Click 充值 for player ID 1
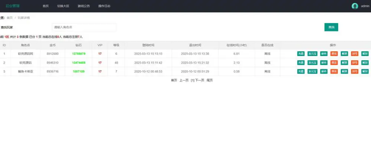Image resolution: width=371 pixels, height=164 pixels. coord(301,54)
